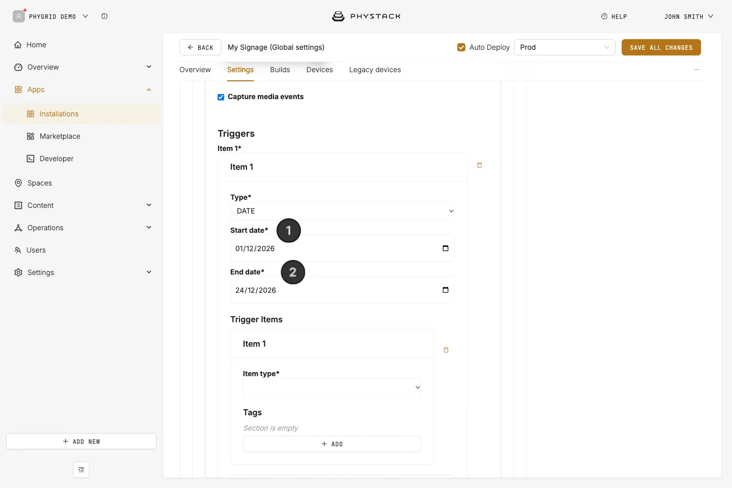Click the Phygrid Demo avatar icon
This screenshot has width=732, height=488.
pos(19,16)
